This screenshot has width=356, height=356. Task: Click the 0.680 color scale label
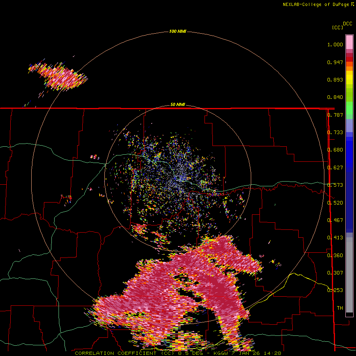click(x=335, y=150)
